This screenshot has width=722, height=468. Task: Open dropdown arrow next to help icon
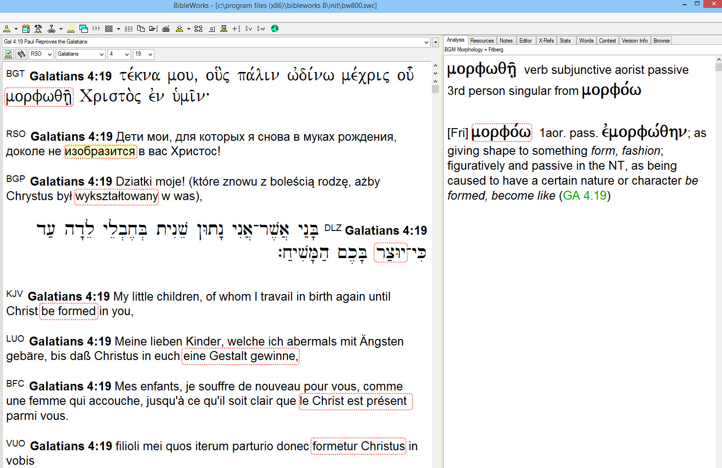pos(61,29)
